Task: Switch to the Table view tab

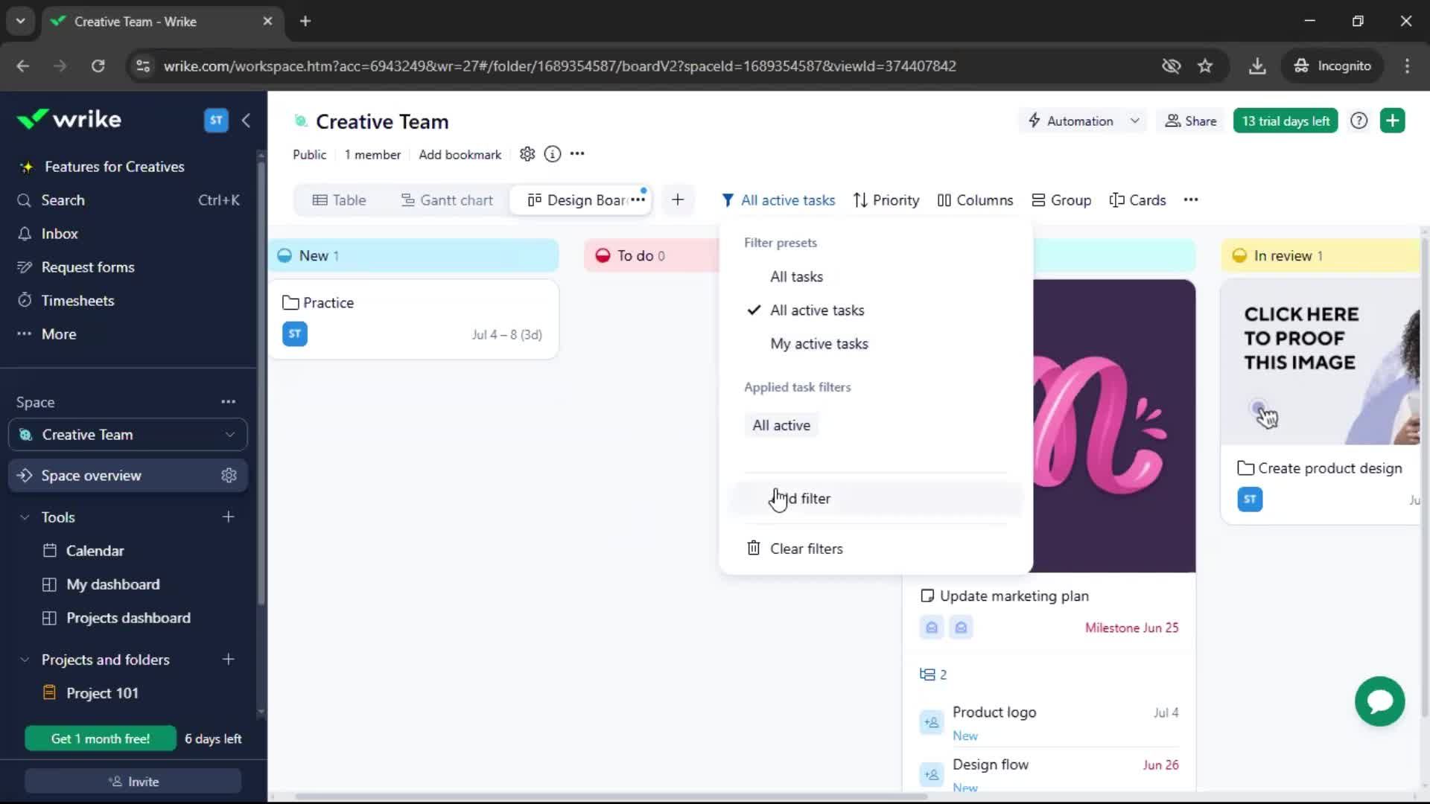Action: [x=340, y=200]
